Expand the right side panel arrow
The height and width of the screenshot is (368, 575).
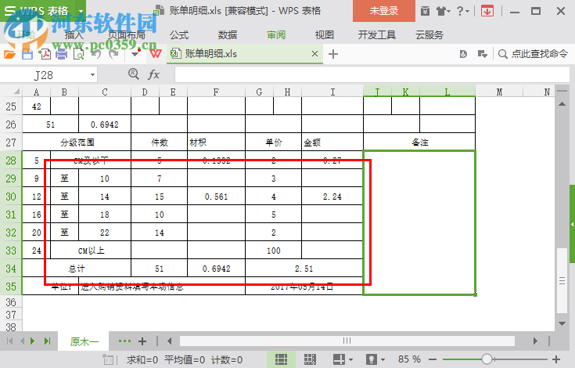[572, 224]
